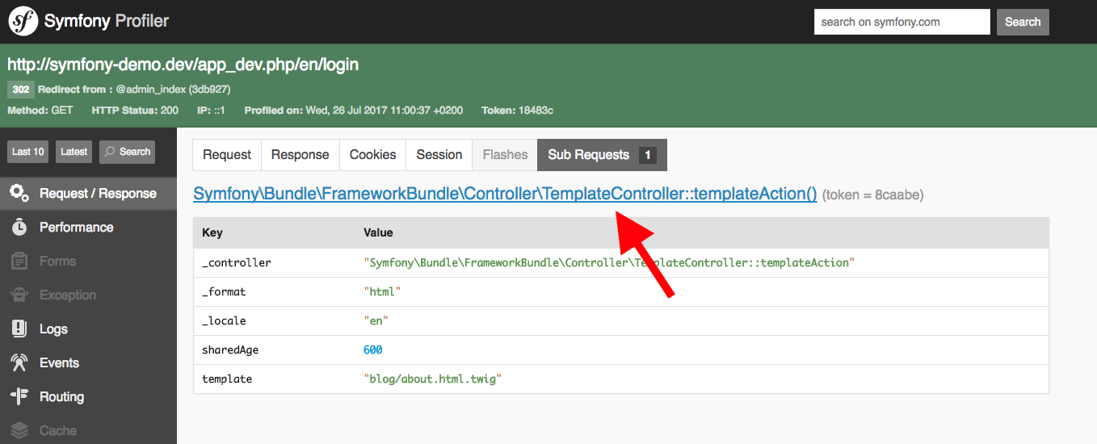Open the Cache panel label
This screenshot has height=444, width=1097.
[x=58, y=431]
